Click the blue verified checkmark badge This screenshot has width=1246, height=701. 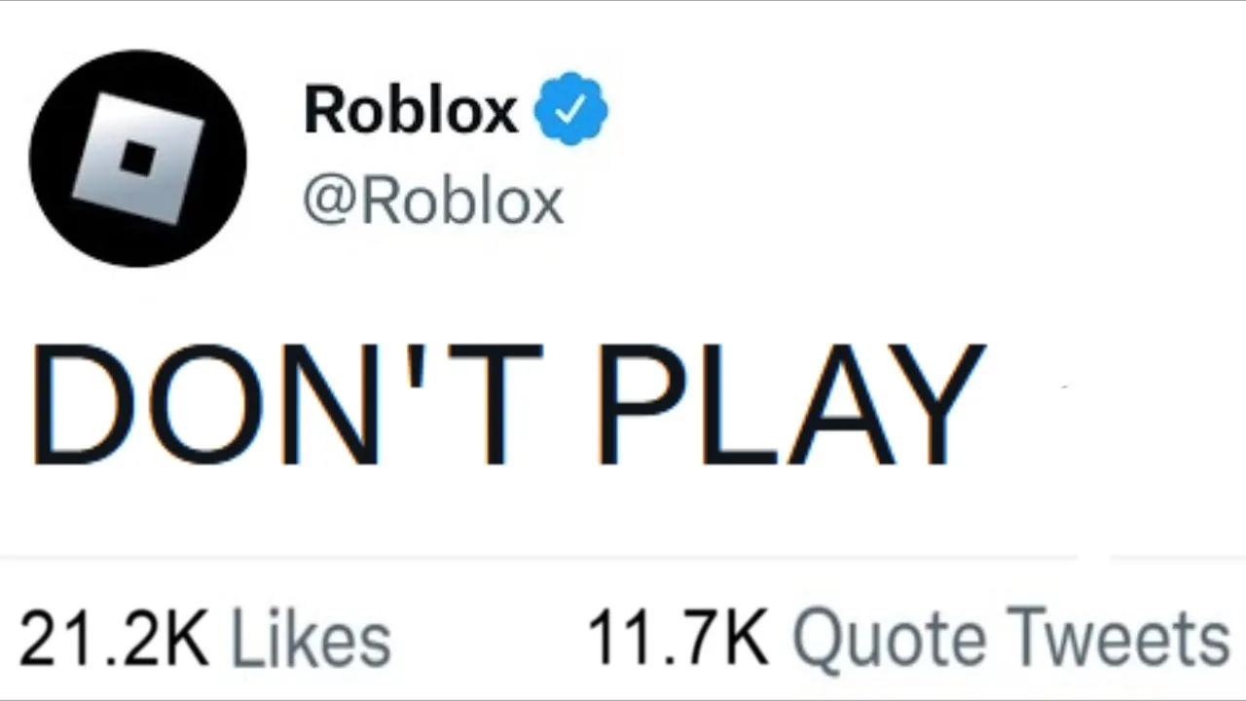[x=571, y=108]
